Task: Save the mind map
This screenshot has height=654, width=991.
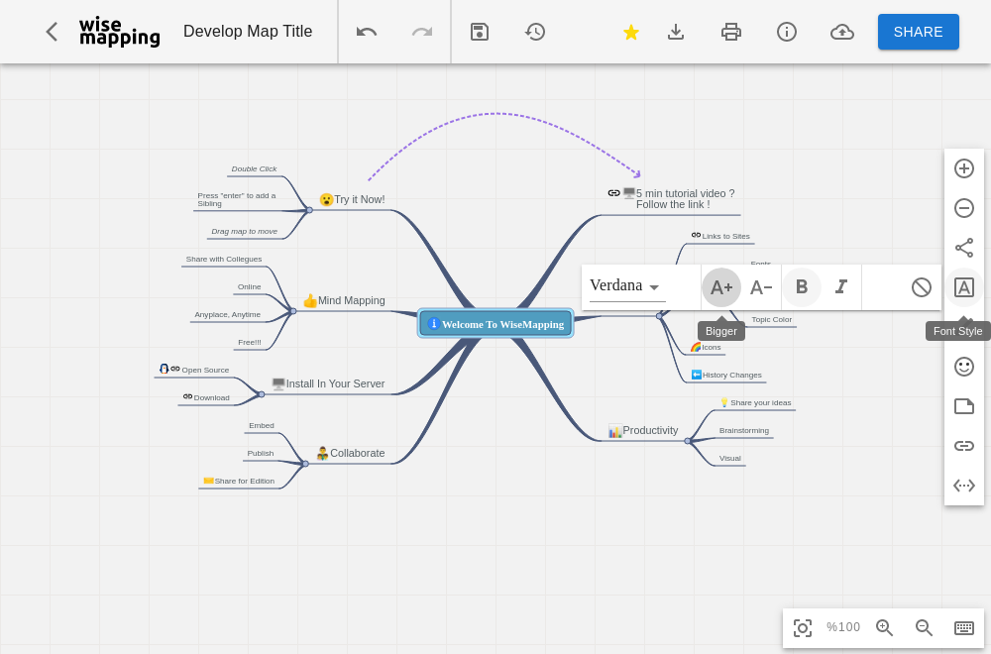Action: coord(480,32)
